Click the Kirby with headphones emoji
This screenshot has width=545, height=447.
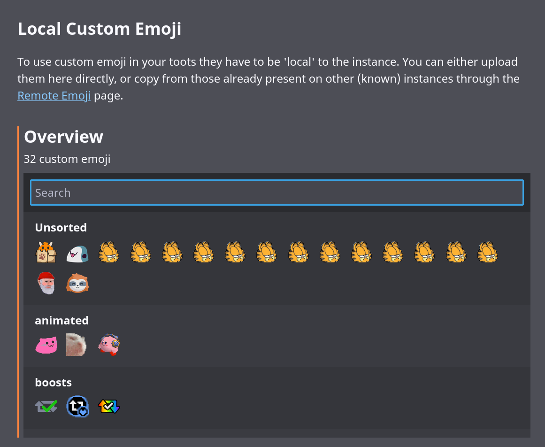(x=108, y=344)
